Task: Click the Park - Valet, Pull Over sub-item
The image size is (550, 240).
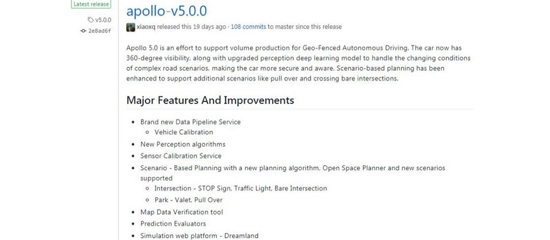Action: tap(188, 200)
